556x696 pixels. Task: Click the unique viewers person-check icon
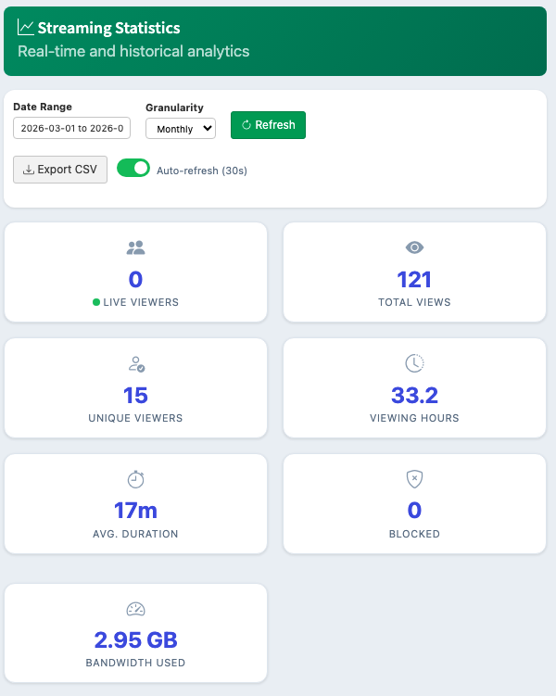pyautogui.click(x=136, y=364)
